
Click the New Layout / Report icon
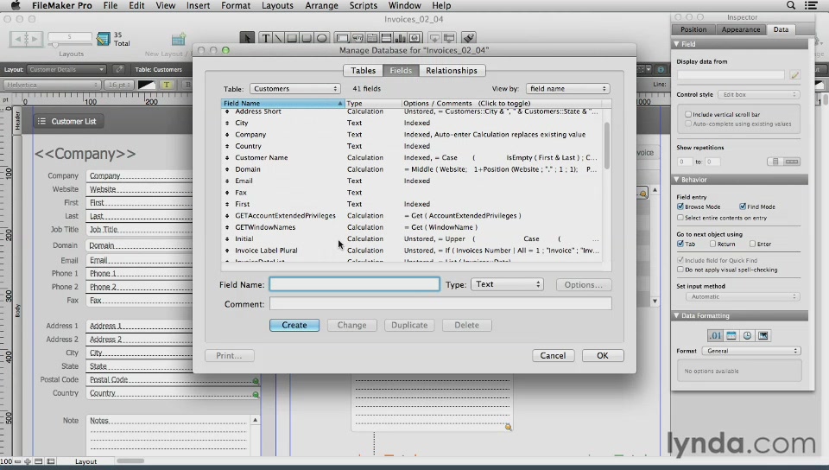179,40
